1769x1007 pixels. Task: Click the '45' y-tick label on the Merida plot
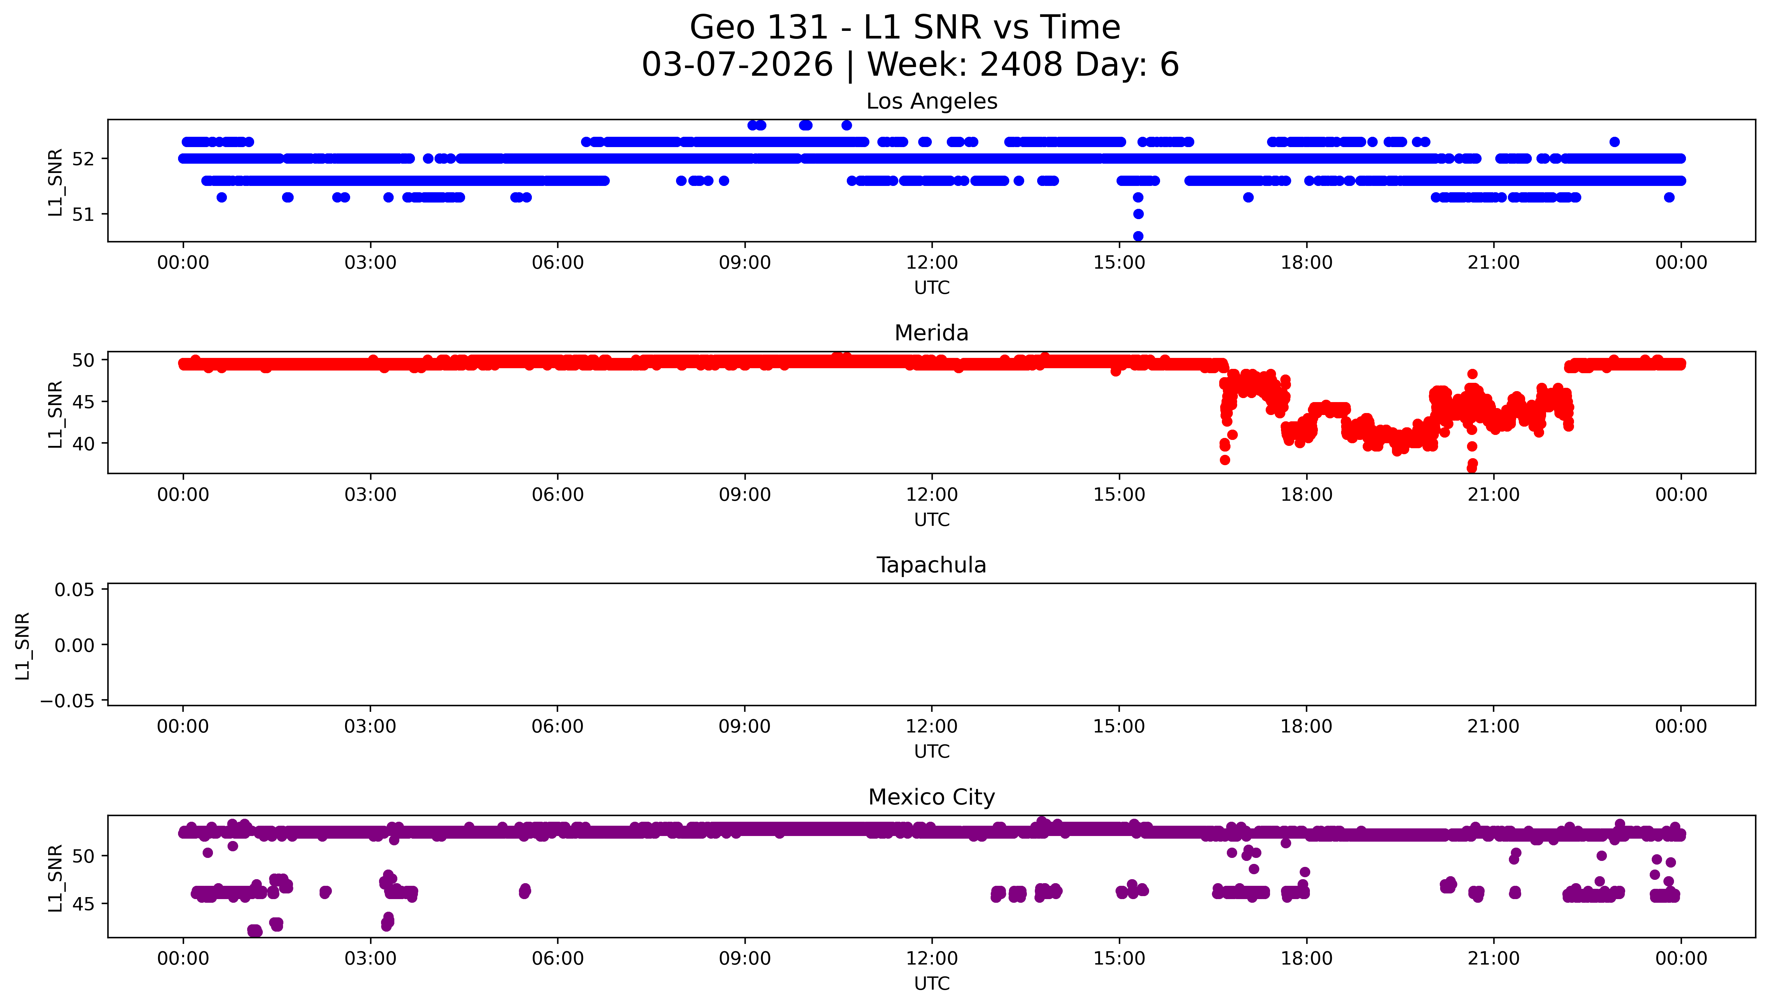[82, 402]
